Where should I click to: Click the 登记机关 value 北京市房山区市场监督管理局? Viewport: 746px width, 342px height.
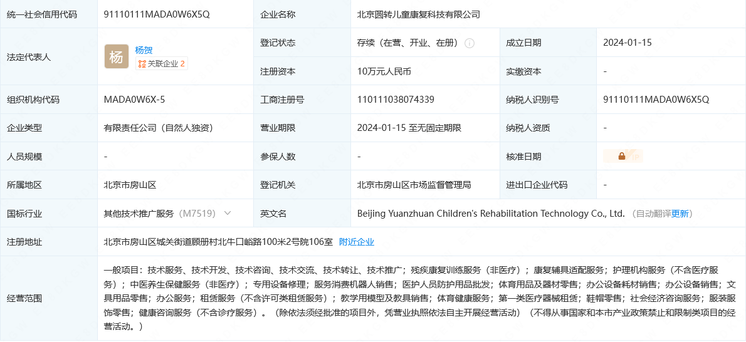[x=414, y=185]
